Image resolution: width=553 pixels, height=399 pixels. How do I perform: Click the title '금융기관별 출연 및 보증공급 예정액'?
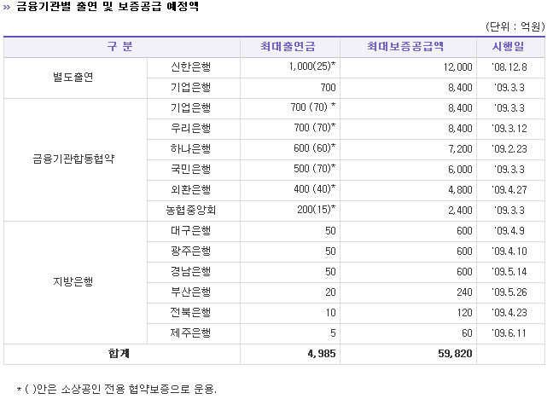[108, 6]
